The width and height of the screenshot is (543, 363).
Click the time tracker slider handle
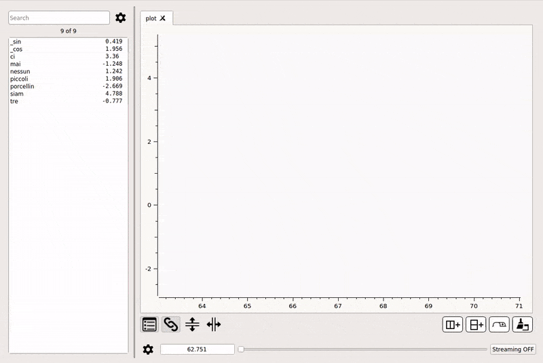pyautogui.click(x=241, y=349)
